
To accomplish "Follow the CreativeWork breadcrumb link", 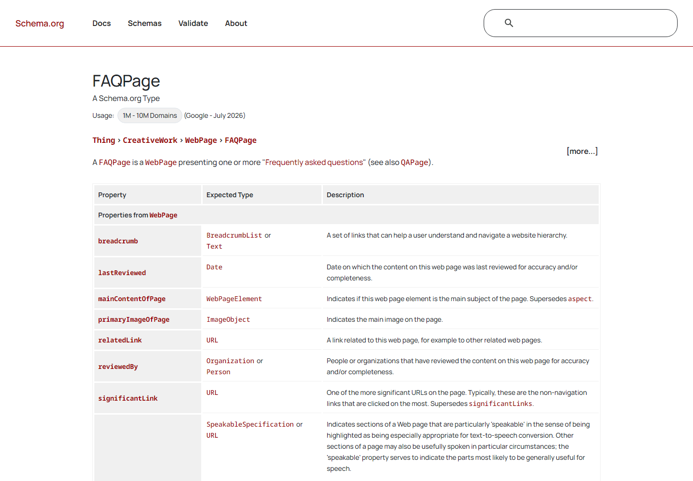I will point(150,140).
